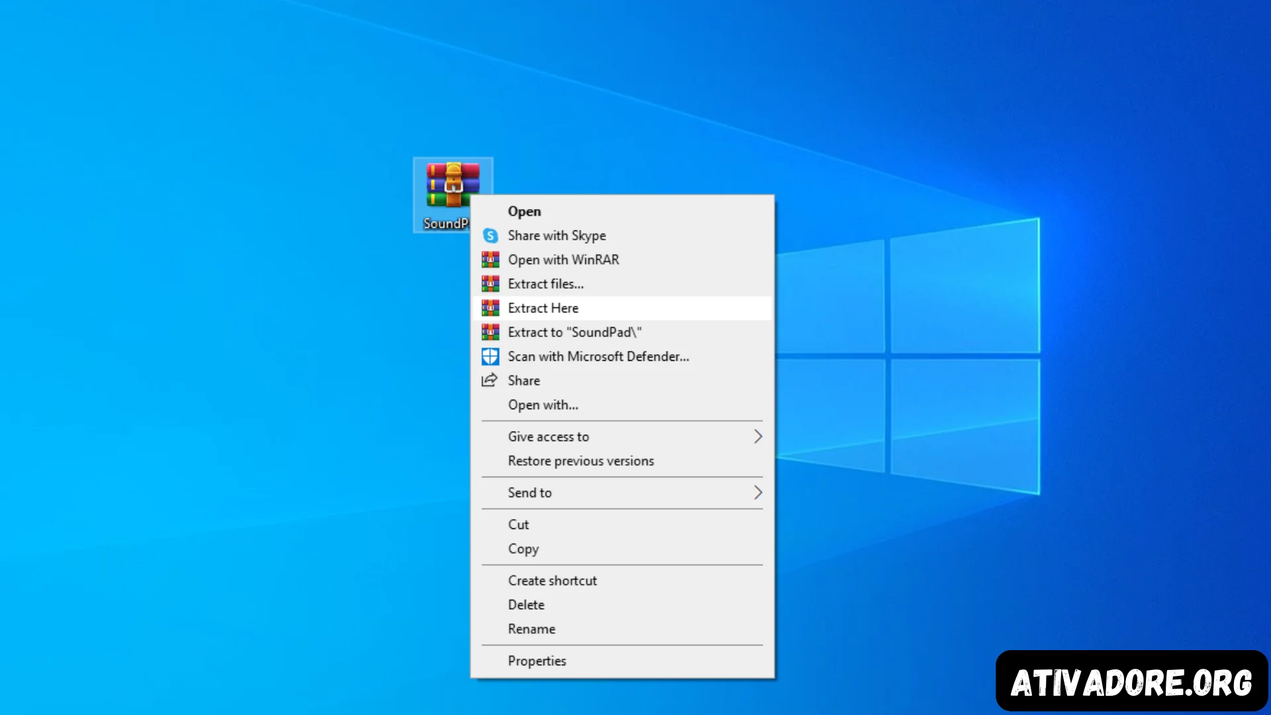Choose Open with WinRAR

click(x=622, y=260)
